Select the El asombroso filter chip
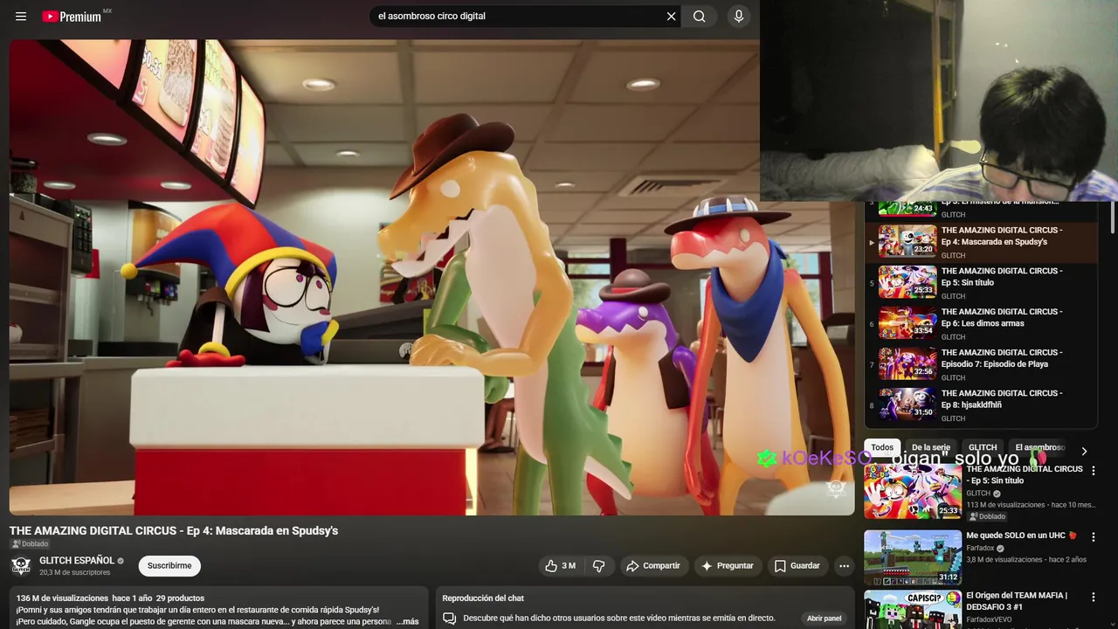 click(1039, 447)
